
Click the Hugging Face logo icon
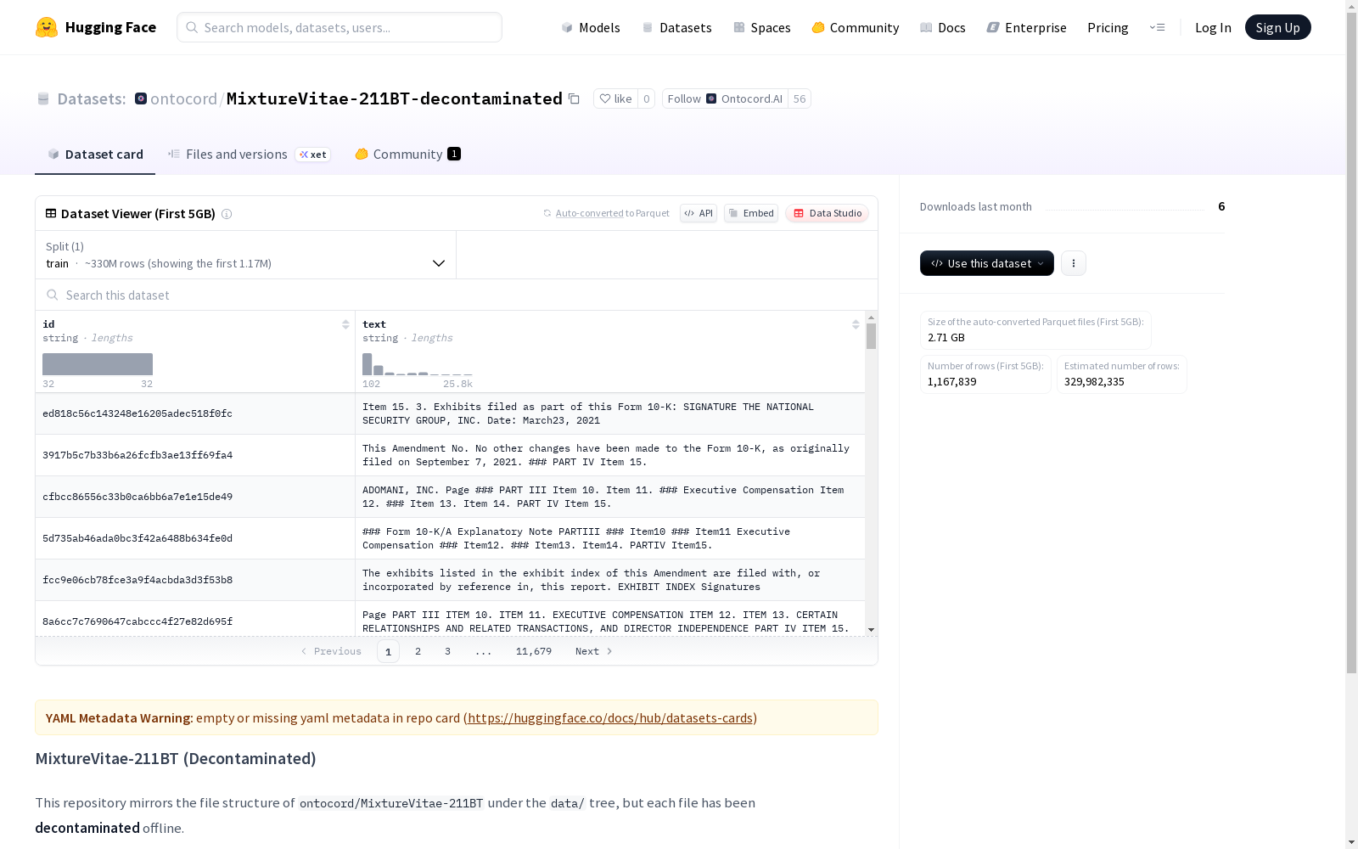coord(47,27)
